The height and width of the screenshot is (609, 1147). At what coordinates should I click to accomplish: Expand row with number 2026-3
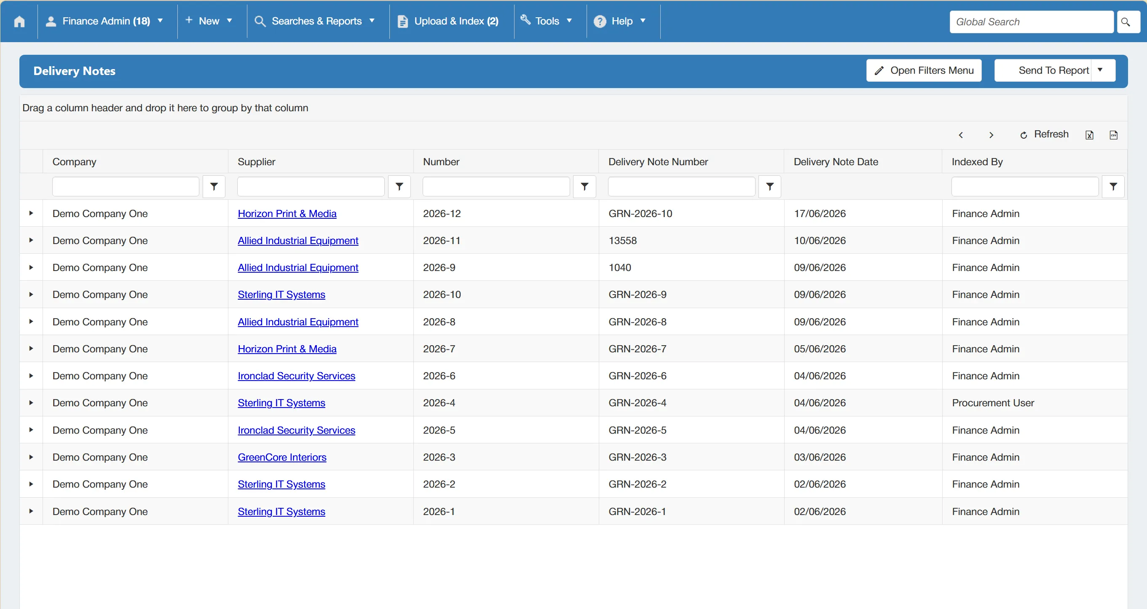[x=31, y=457]
